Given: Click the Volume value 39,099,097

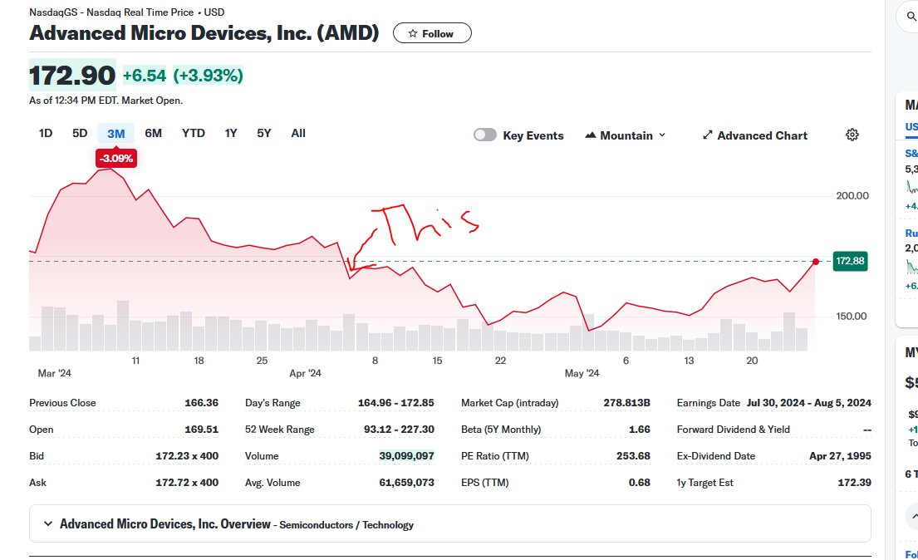Looking at the screenshot, I should tap(406, 456).
